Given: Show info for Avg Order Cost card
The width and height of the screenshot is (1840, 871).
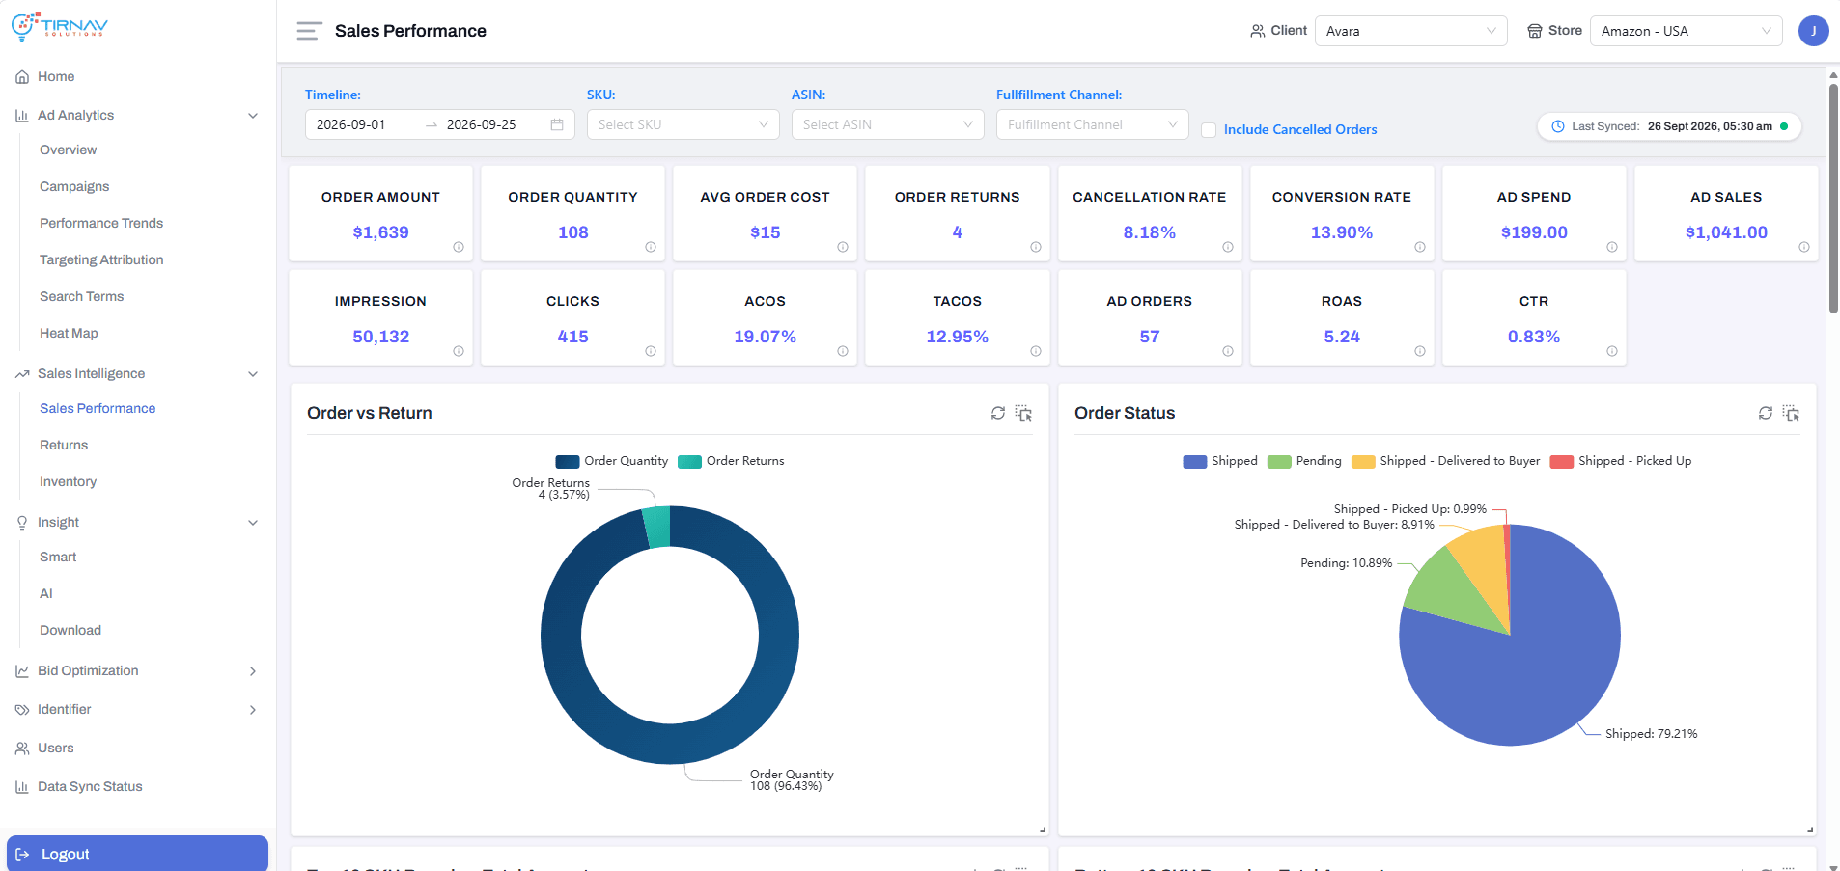Looking at the screenshot, I should pos(843,247).
